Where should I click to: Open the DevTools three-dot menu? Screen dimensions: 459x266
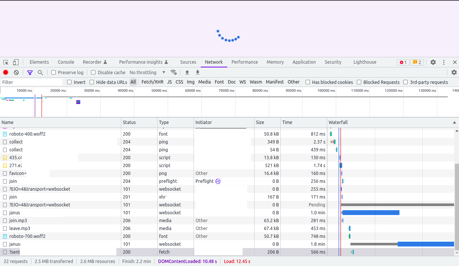coord(444,62)
